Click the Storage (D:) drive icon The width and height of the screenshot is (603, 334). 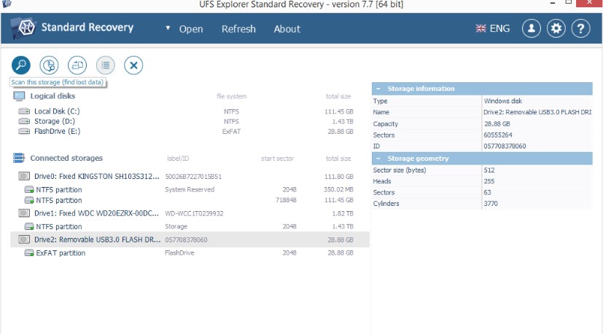[x=24, y=122]
